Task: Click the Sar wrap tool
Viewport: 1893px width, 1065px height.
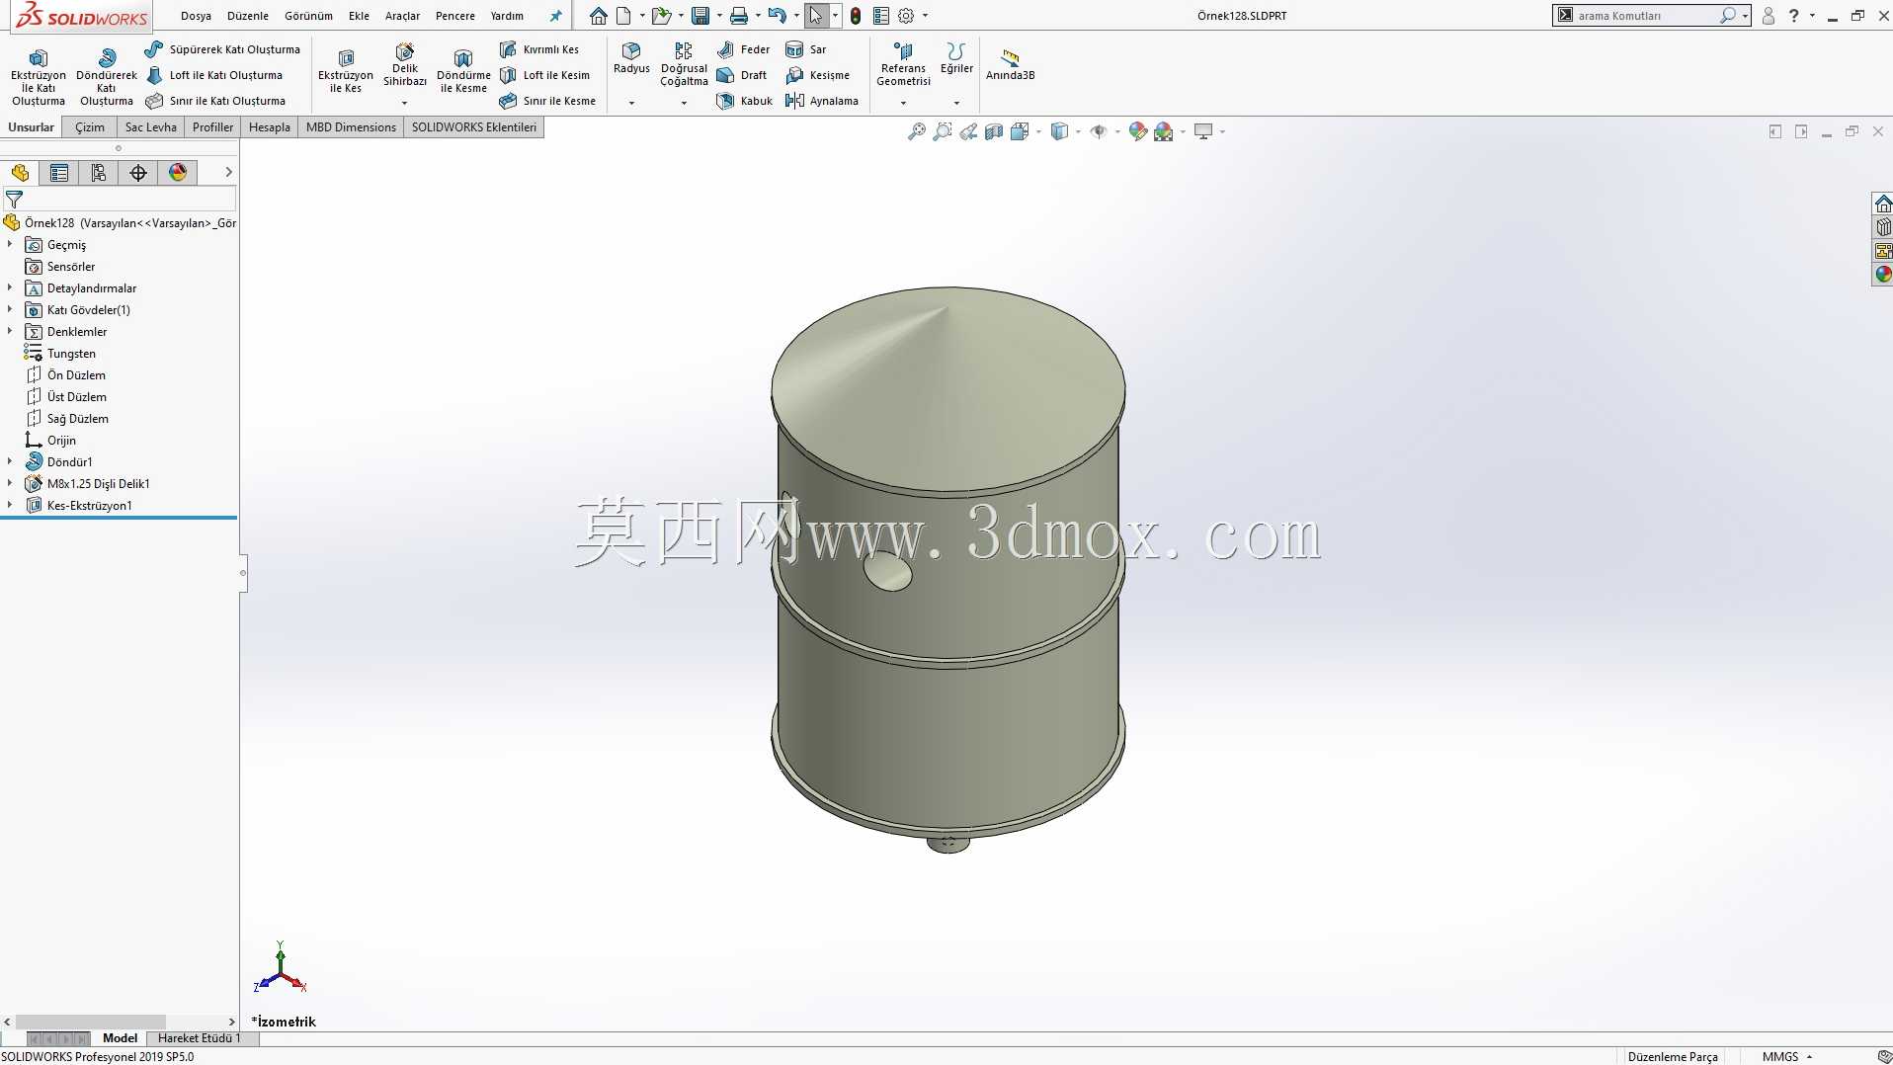Action: [x=806, y=49]
